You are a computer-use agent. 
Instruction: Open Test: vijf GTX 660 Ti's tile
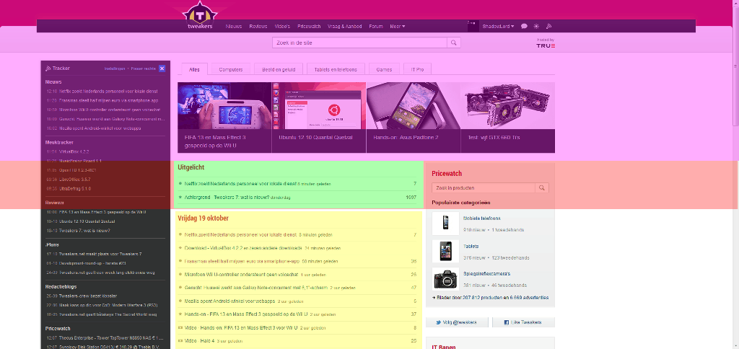click(507, 118)
